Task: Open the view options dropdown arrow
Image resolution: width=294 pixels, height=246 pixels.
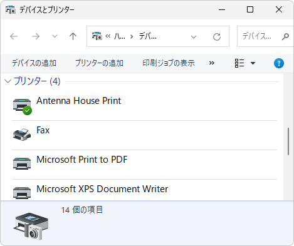Action: point(253,63)
